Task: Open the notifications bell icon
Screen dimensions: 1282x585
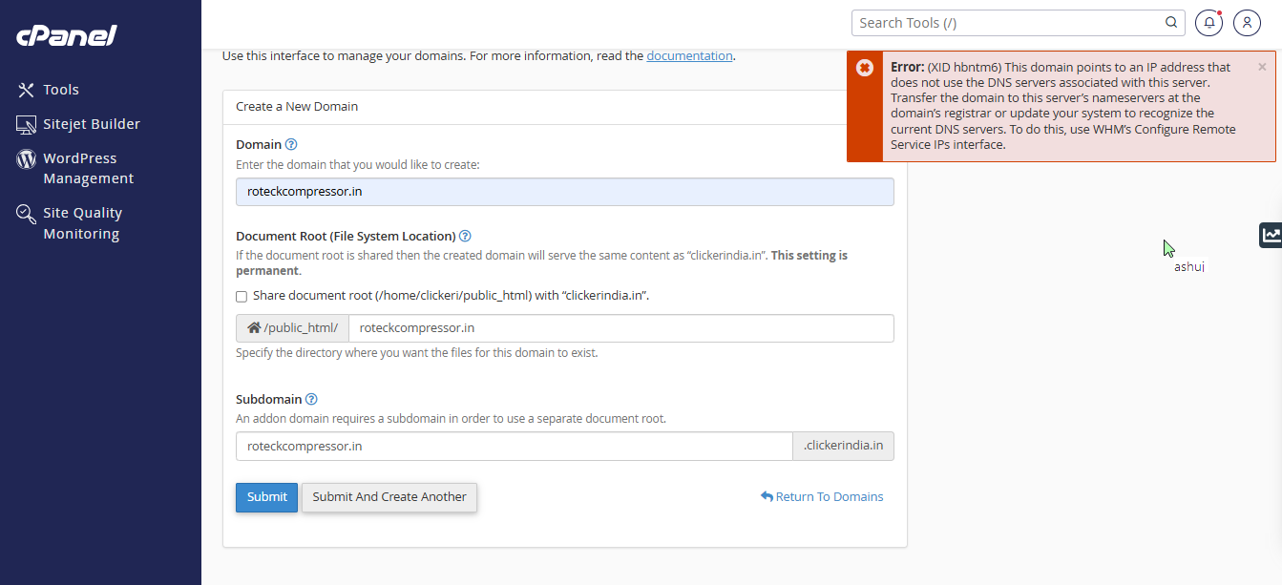Action: click(x=1208, y=23)
